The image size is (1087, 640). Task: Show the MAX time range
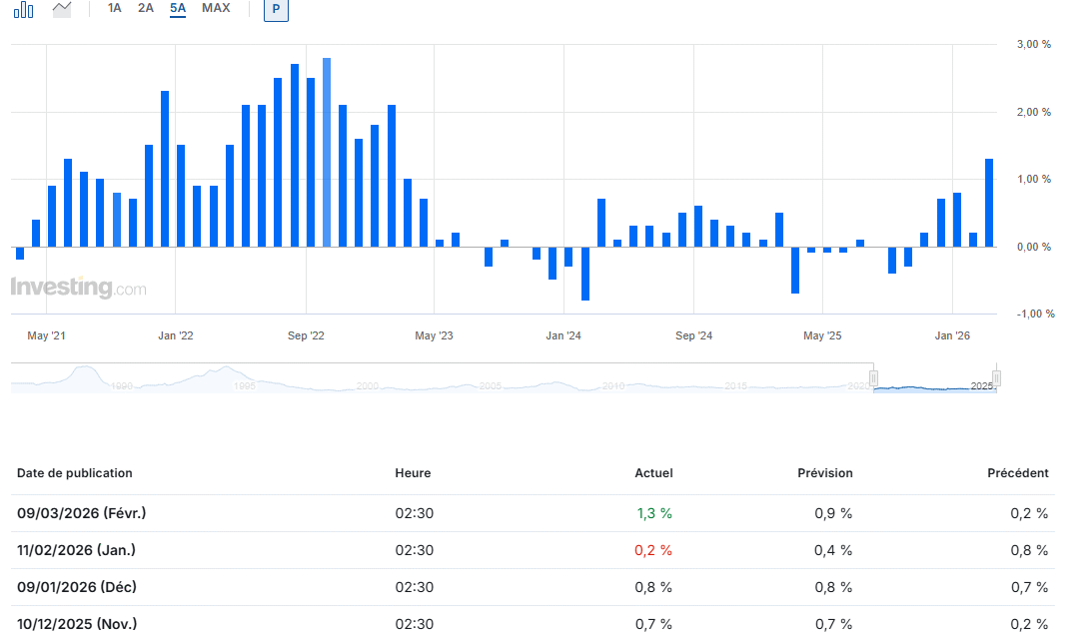pyautogui.click(x=216, y=8)
